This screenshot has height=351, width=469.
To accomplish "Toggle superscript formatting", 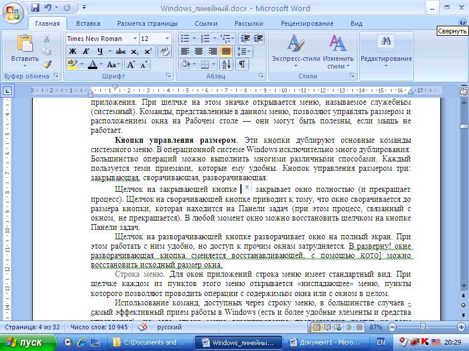I will tap(148, 51).
